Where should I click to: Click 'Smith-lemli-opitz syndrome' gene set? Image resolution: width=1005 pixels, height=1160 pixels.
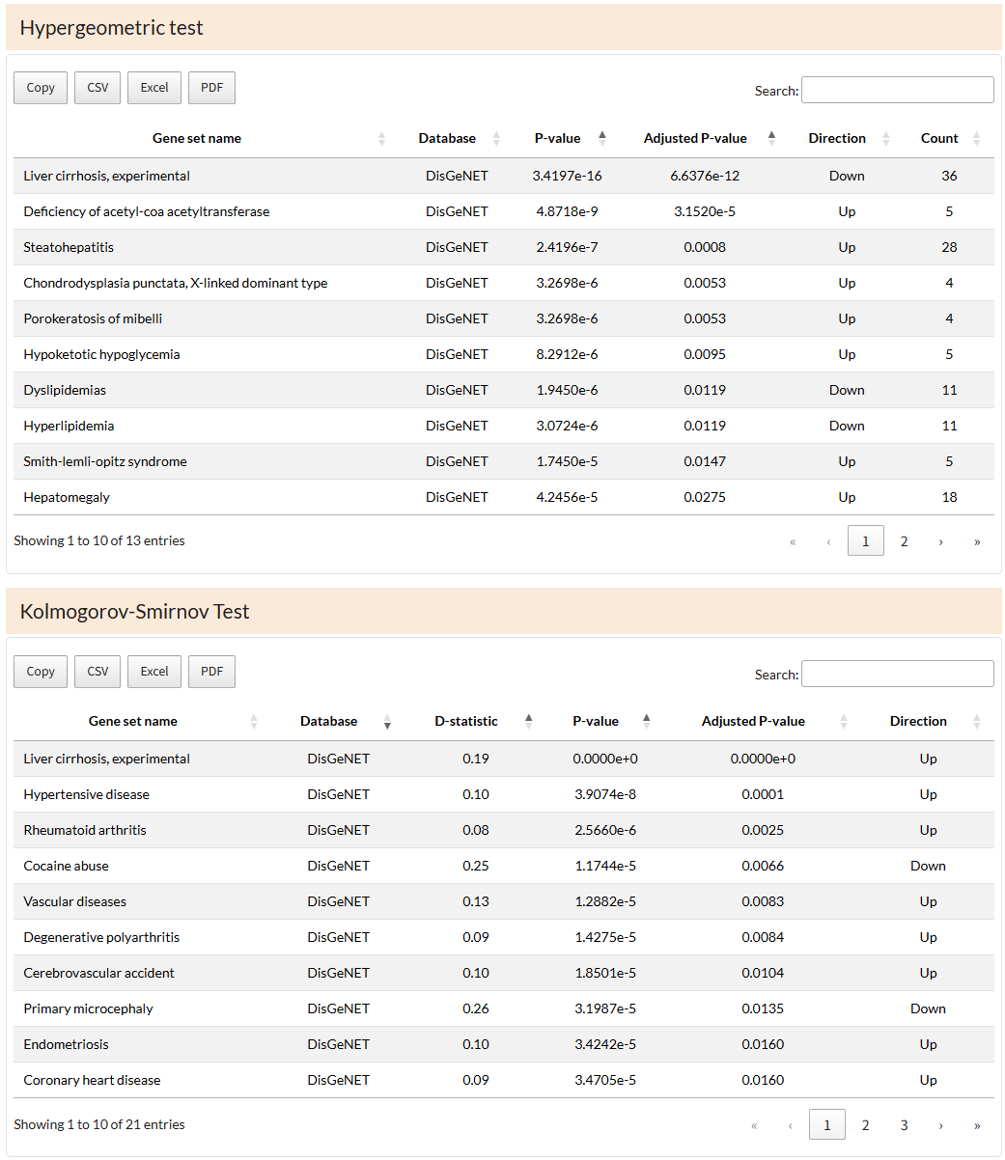[105, 461]
